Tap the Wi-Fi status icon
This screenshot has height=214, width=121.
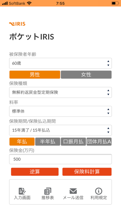pos(29,3)
